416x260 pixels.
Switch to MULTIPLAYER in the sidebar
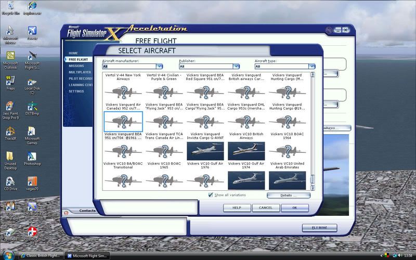coord(80,72)
